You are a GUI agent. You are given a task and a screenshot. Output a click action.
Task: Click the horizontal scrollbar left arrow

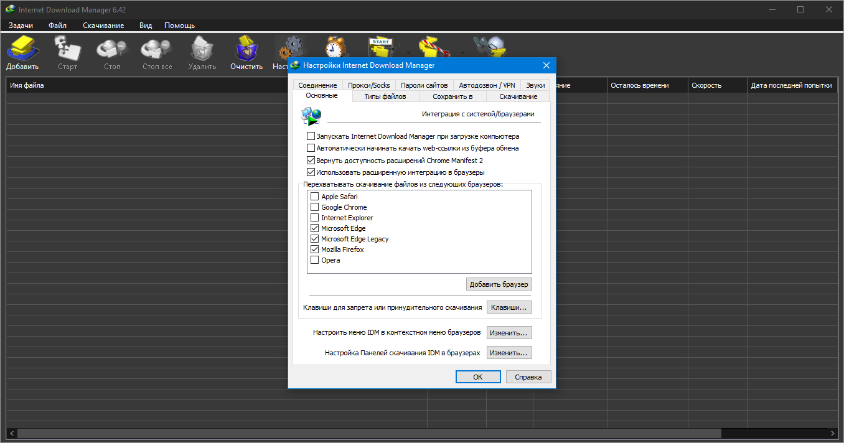point(12,433)
